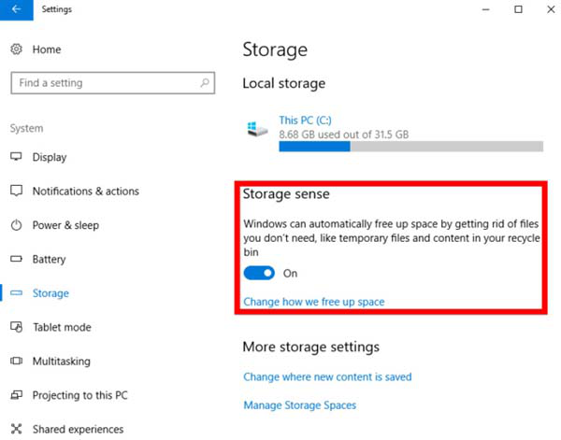The image size is (561, 440).
Task: Click the search magnifier icon
Action: coord(205,83)
